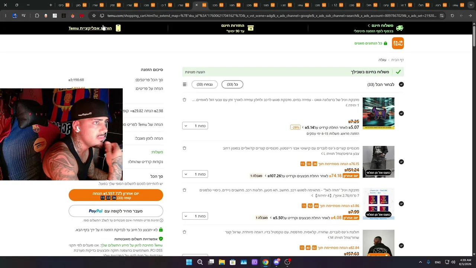
Task: Click the orange checkout button
Action: [x=116, y=195]
